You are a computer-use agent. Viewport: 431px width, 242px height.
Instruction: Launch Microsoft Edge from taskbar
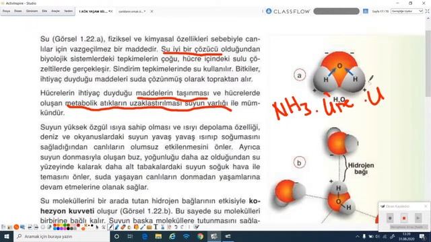(144, 237)
